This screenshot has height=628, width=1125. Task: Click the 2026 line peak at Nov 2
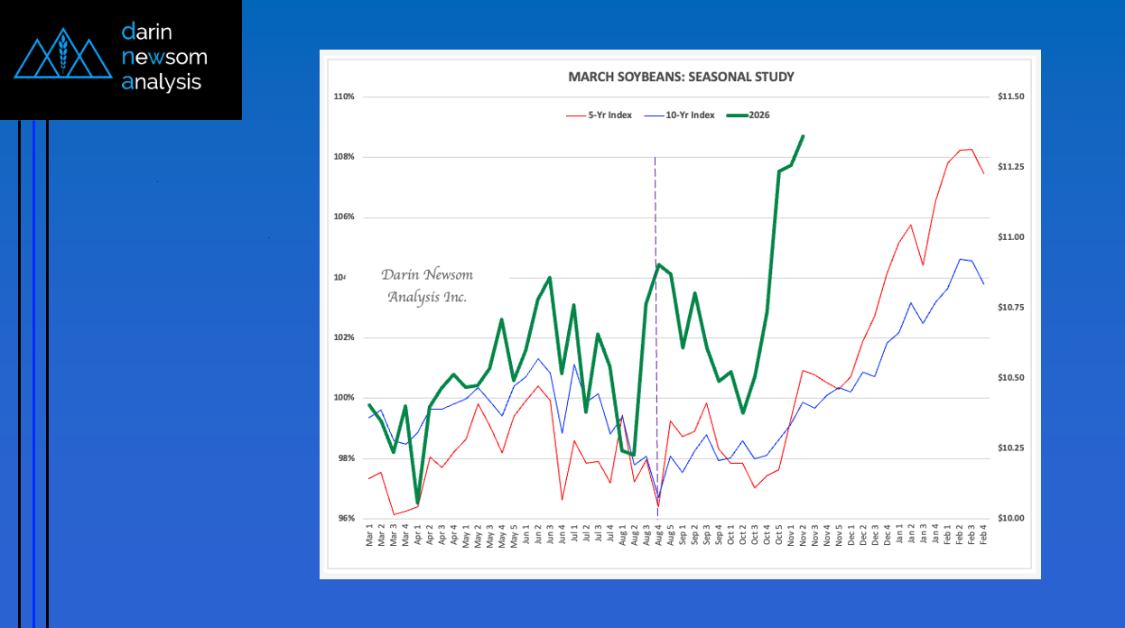(804, 136)
